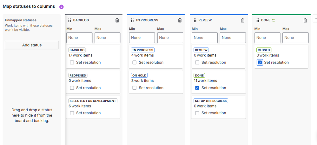This screenshot has height=145, width=317.
Task: Click the REVIEW column drag handle
Action: 195,20
